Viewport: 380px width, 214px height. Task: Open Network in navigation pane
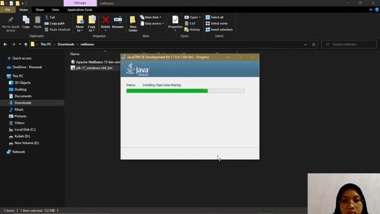click(x=18, y=152)
